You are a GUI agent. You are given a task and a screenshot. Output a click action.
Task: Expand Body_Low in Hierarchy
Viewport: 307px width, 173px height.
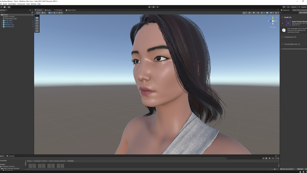click(2, 23)
